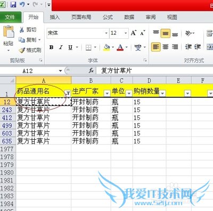The width and height of the screenshot is (213, 211).
Task: Open the Name Box dropdown arrow
Action: tap(60, 71)
